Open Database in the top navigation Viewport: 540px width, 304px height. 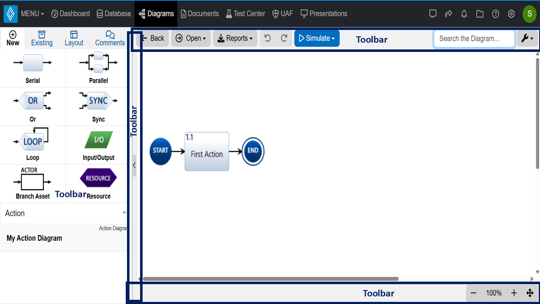click(x=113, y=14)
